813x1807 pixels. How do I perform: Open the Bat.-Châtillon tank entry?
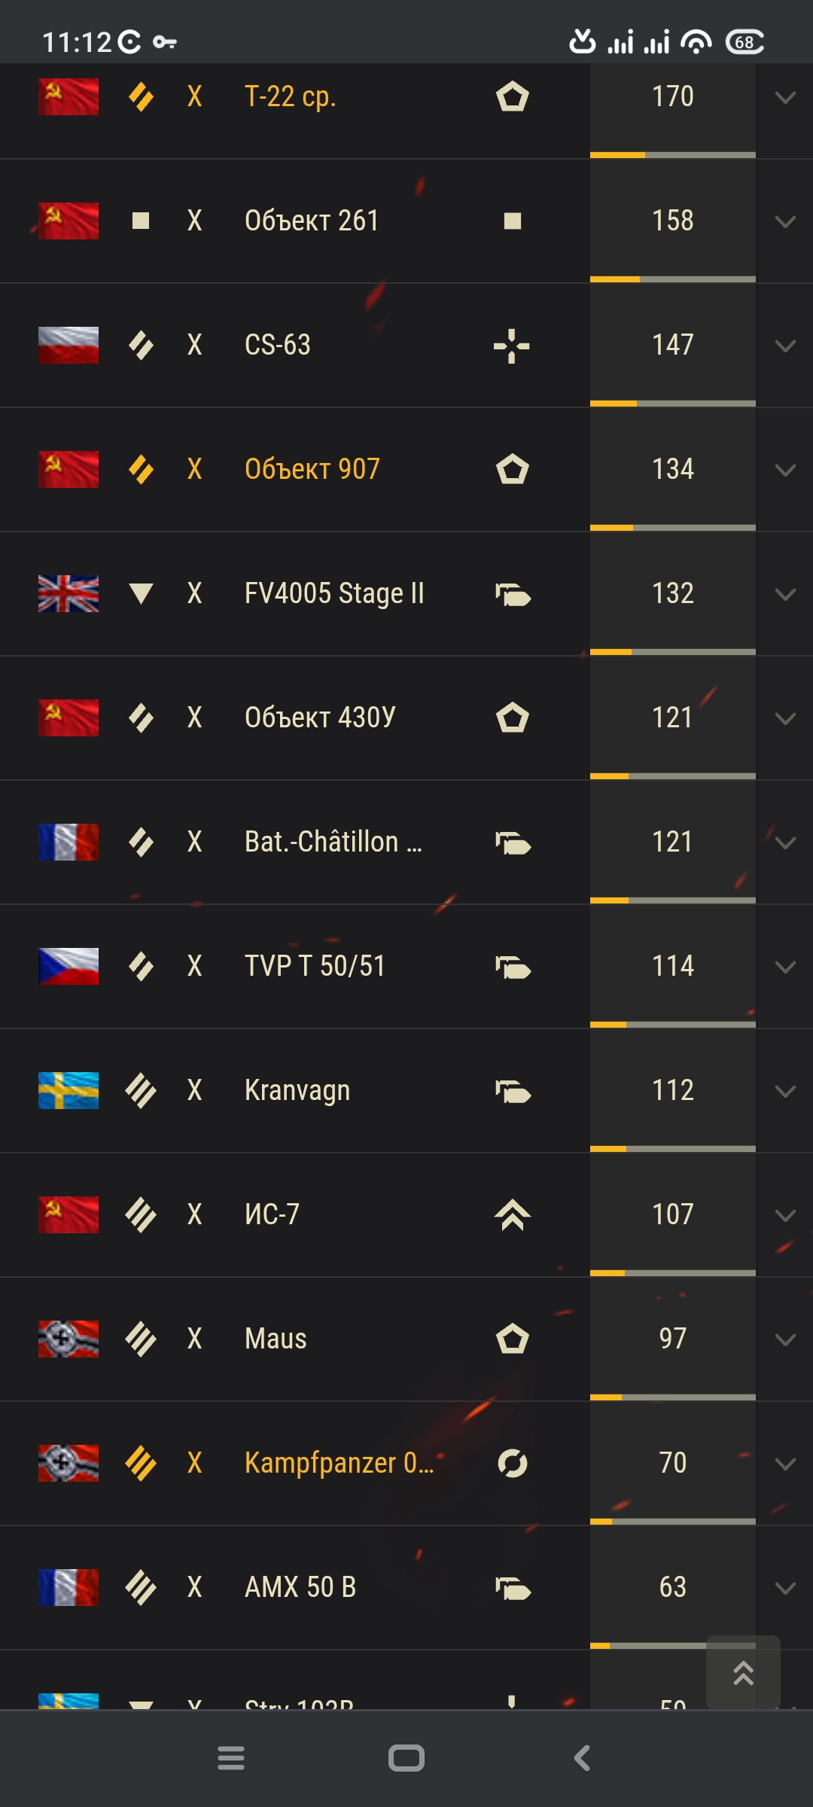(x=333, y=842)
